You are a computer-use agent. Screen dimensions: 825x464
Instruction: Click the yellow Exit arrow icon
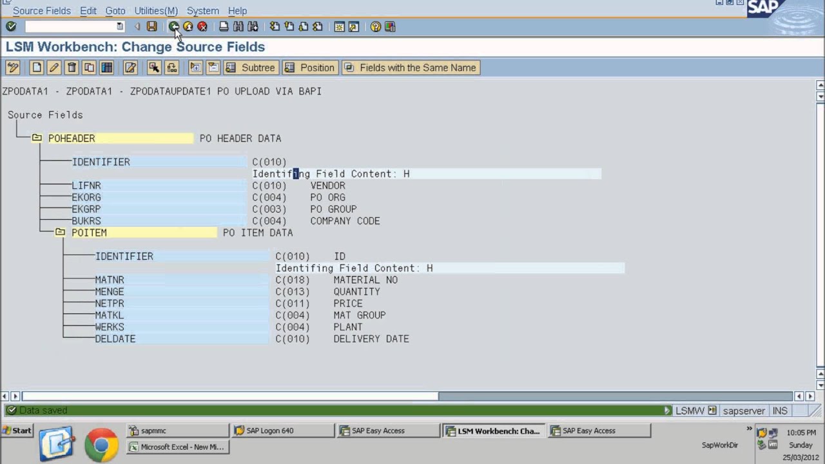(188, 26)
